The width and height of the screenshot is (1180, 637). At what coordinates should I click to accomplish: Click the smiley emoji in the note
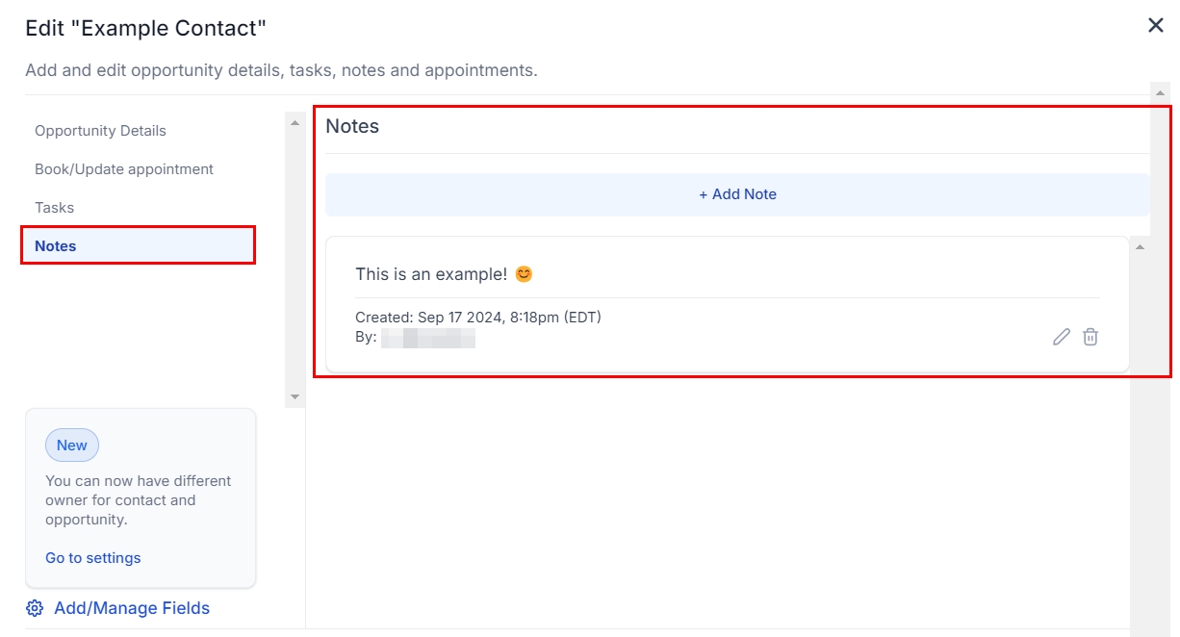(x=524, y=274)
